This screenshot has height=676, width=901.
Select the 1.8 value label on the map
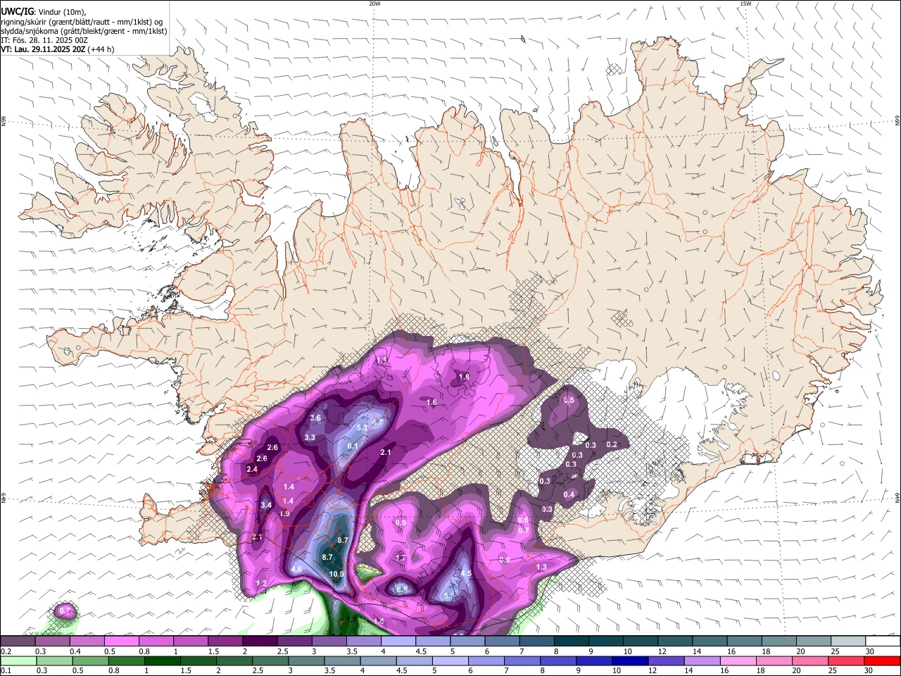coord(464,377)
